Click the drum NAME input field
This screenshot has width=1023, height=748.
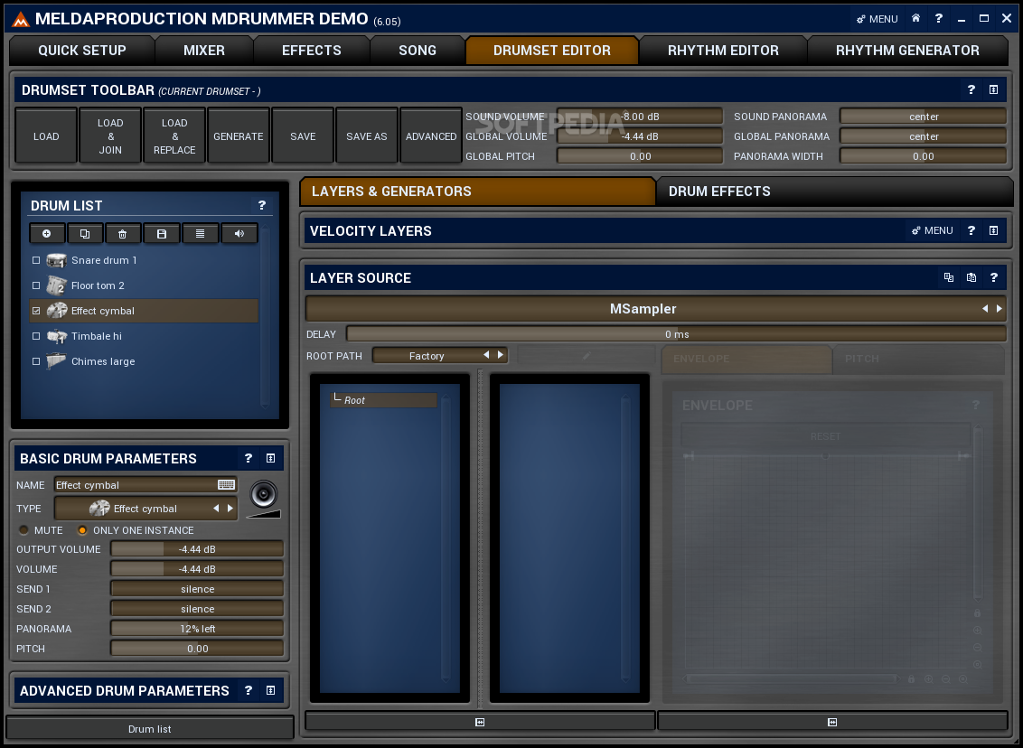145,484
